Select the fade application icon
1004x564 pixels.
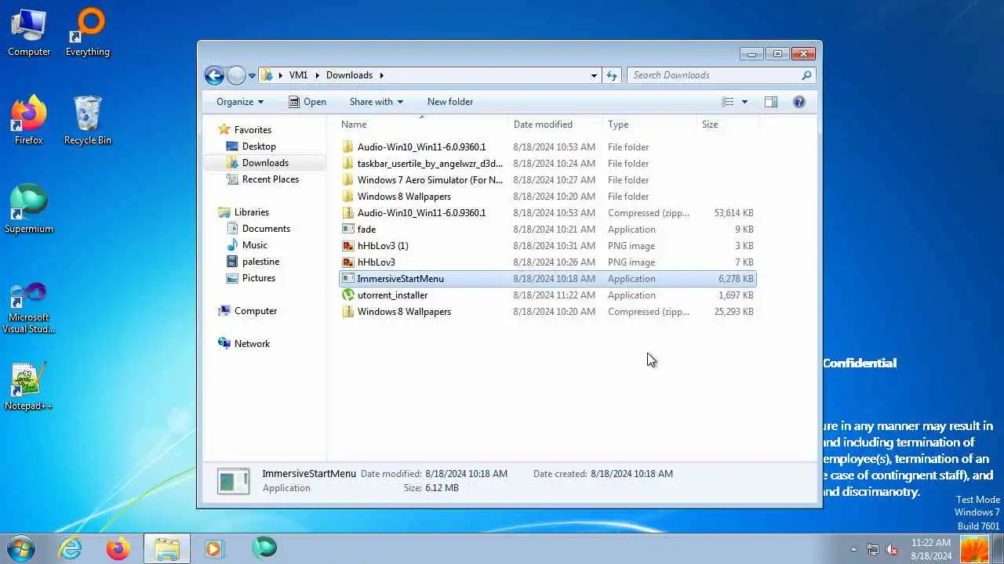(348, 230)
